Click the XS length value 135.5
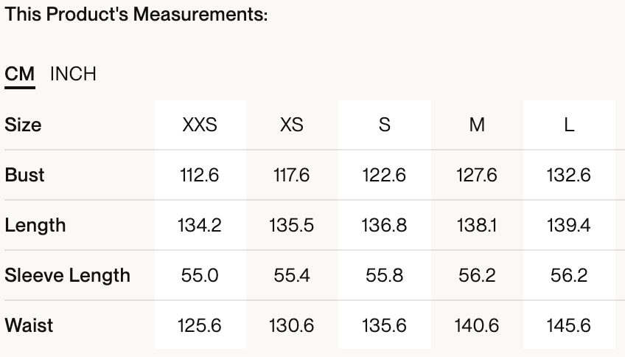 292,225
